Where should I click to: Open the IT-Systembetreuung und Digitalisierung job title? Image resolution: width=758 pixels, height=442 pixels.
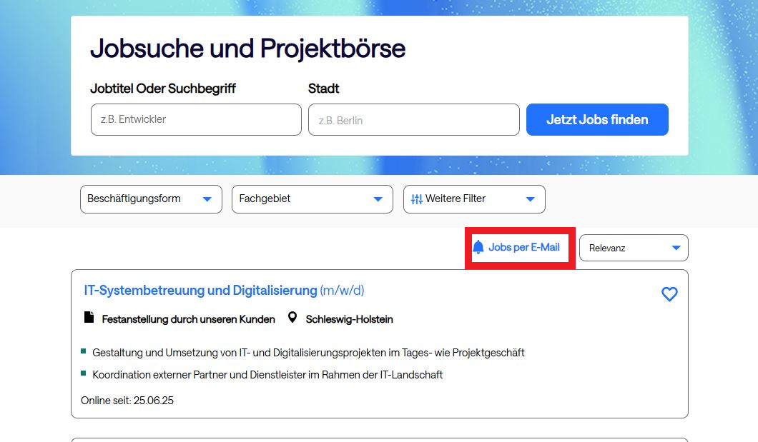[x=200, y=291]
